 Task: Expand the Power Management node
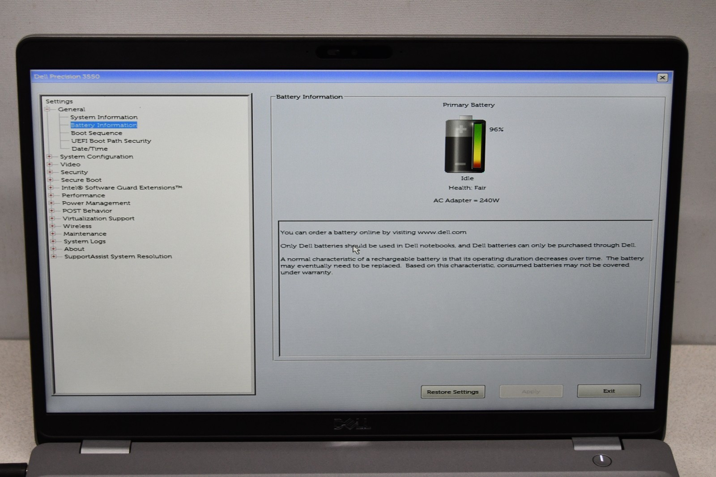tap(51, 203)
